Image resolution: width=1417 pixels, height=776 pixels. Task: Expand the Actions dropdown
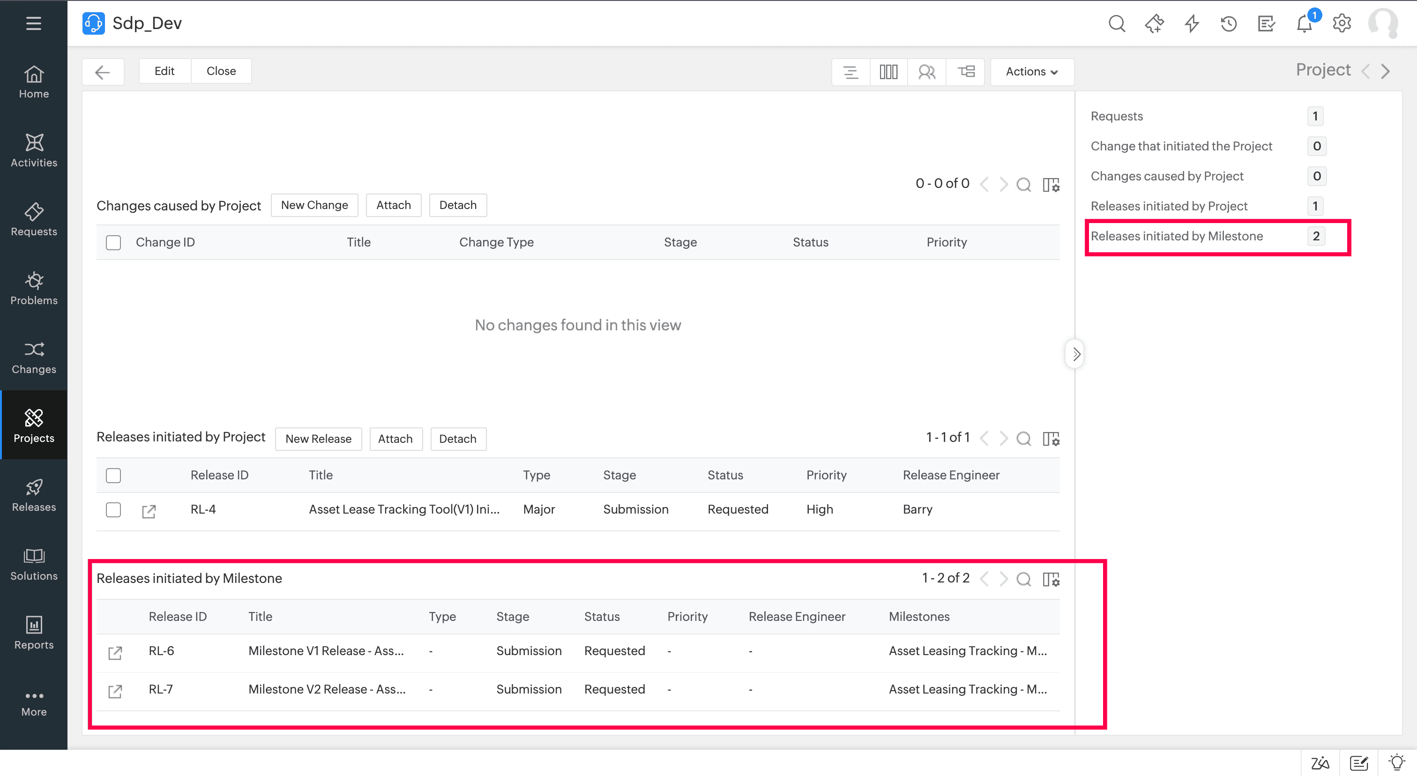1032,72
